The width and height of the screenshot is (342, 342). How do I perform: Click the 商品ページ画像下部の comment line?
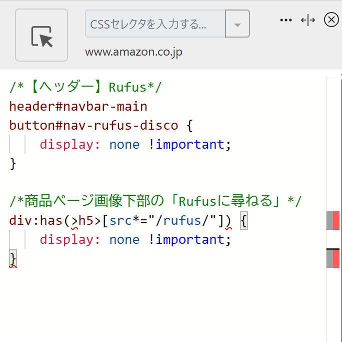tap(155, 201)
